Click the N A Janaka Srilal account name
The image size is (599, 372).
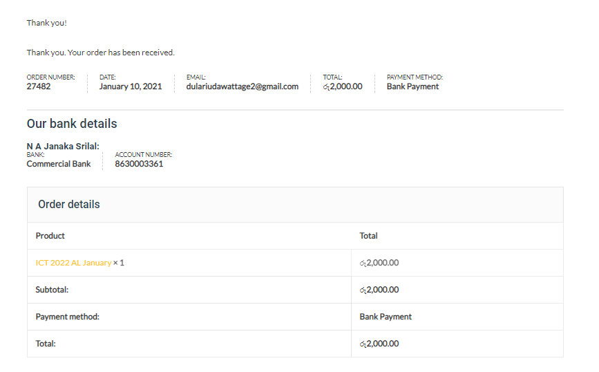pos(63,147)
